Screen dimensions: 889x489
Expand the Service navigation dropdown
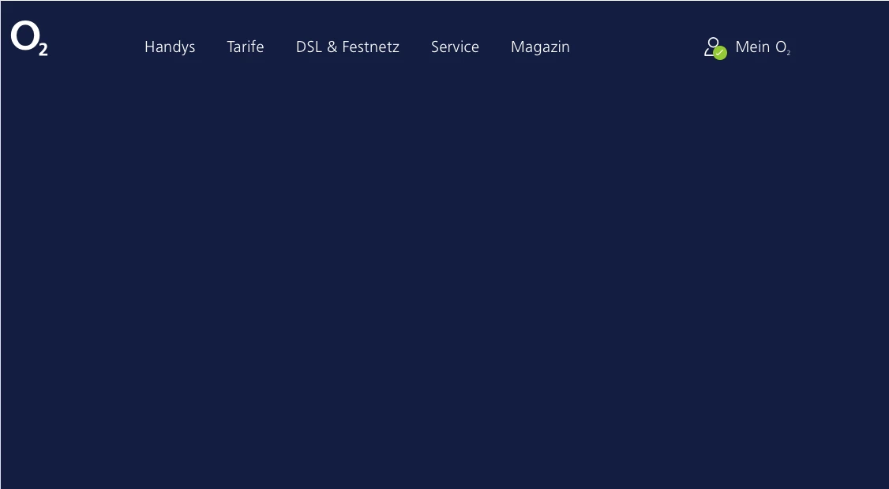pyautogui.click(x=455, y=47)
